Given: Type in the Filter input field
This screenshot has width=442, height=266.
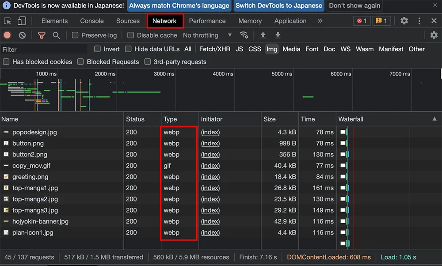Looking at the screenshot, I should [x=44, y=49].
